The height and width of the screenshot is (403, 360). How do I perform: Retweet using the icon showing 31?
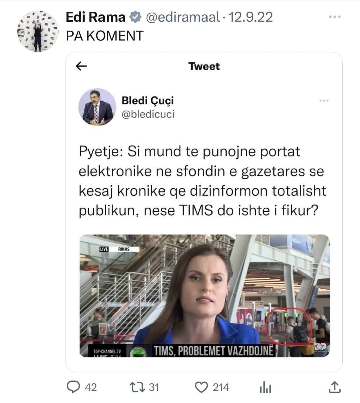pos(137,387)
